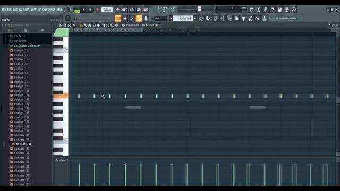Open the piano roll magnet snap options
The height and width of the screenshot is (191, 340).
point(65,25)
